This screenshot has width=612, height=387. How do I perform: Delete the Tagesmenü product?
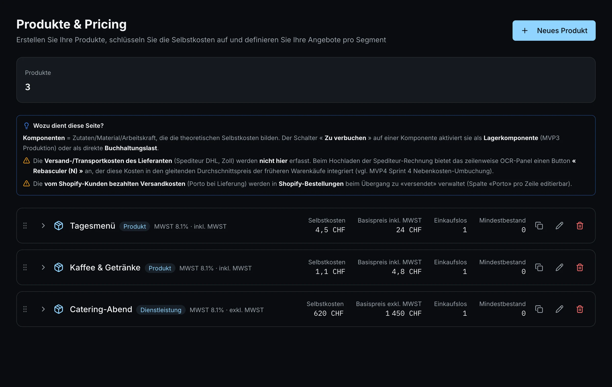[x=580, y=226]
